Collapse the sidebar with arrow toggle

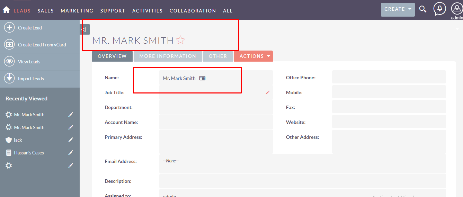point(84,29)
